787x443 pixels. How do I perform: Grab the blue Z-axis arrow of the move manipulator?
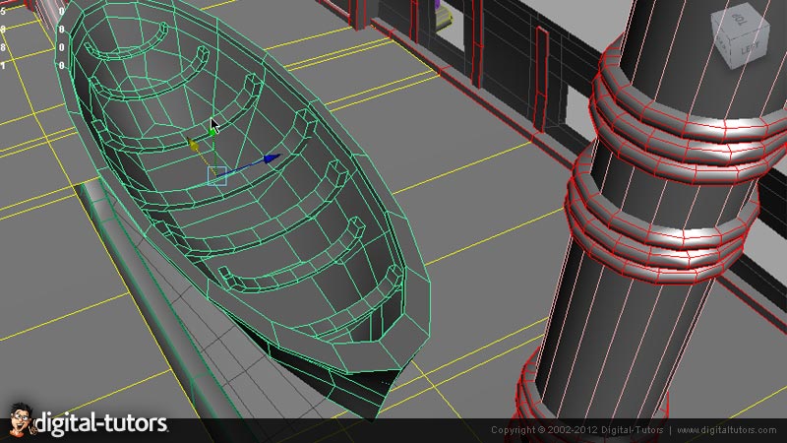272,158
